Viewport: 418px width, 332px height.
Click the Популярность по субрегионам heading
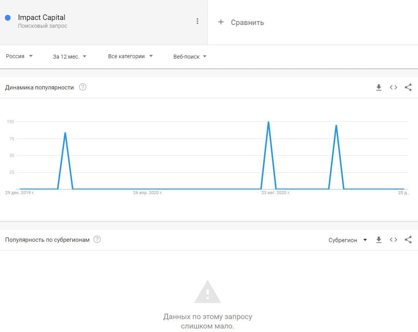coord(47,240)
